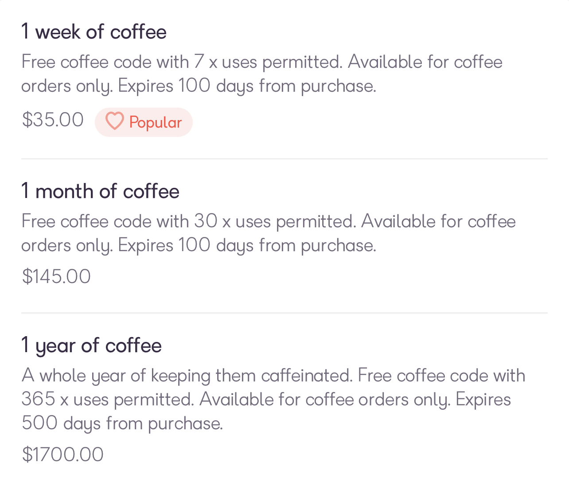Click 'Expires 100 days' in monthly description
Screen dimensions: 569x489
point(186,245)
